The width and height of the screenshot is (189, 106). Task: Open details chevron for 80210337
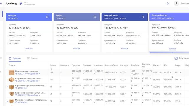39,95
